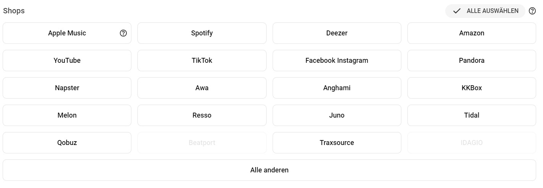
Task: Click the Alle anderen wide button
Action: point(269,170)
